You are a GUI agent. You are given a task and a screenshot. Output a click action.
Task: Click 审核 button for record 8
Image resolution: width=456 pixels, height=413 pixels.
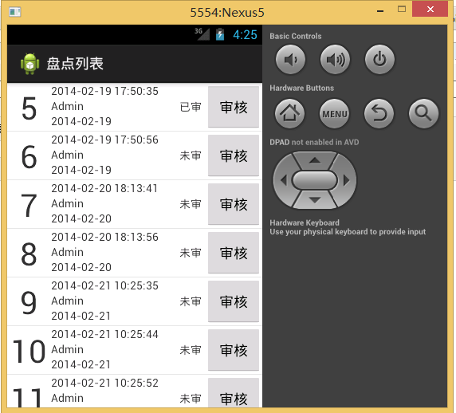(234, 253)
